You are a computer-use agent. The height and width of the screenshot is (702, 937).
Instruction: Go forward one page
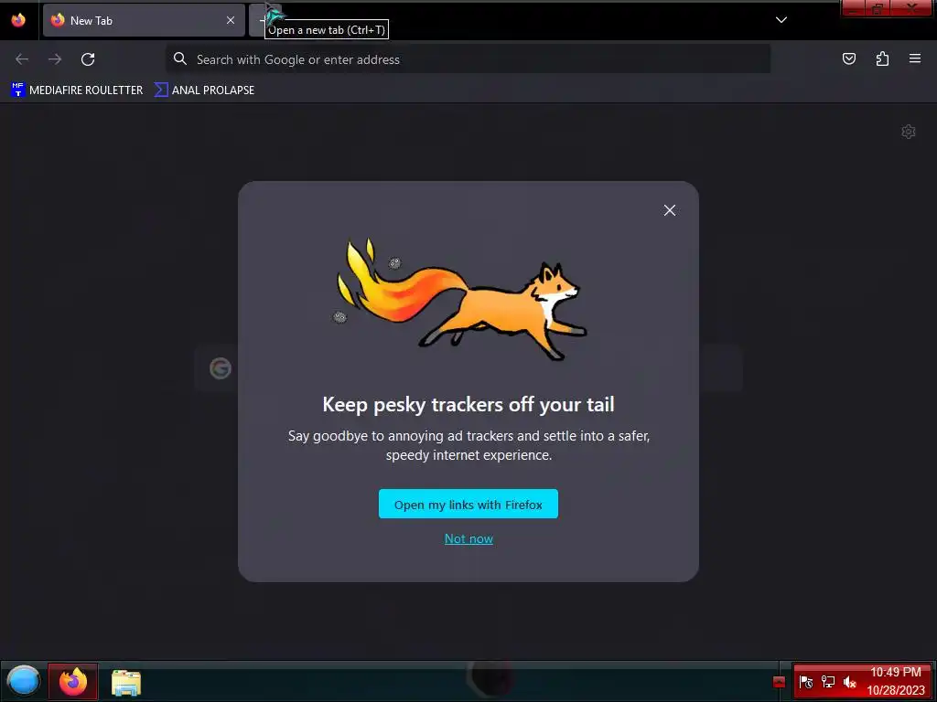[x=55, y=59]
